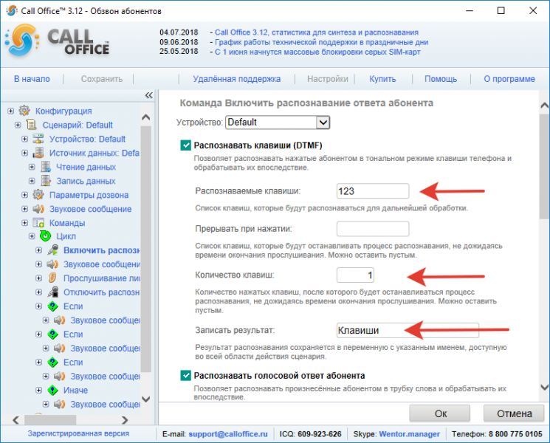550x443 pixels.
Task: Click the tree panel vertical scrollbar
Action: 146,249
